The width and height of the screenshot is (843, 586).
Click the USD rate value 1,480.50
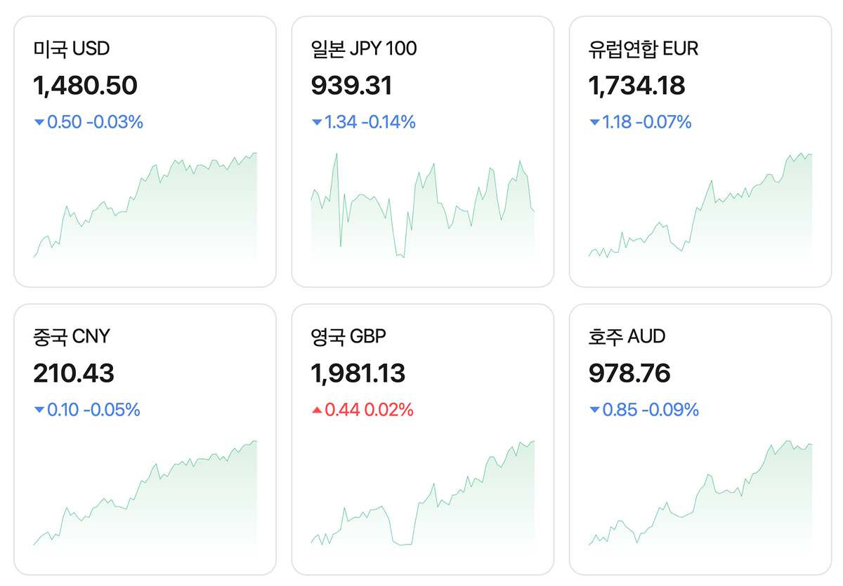click(85, 86)
